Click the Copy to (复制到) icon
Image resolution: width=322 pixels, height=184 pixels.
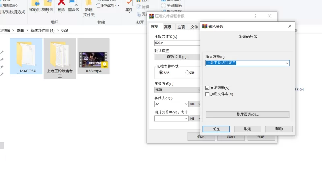47,3
